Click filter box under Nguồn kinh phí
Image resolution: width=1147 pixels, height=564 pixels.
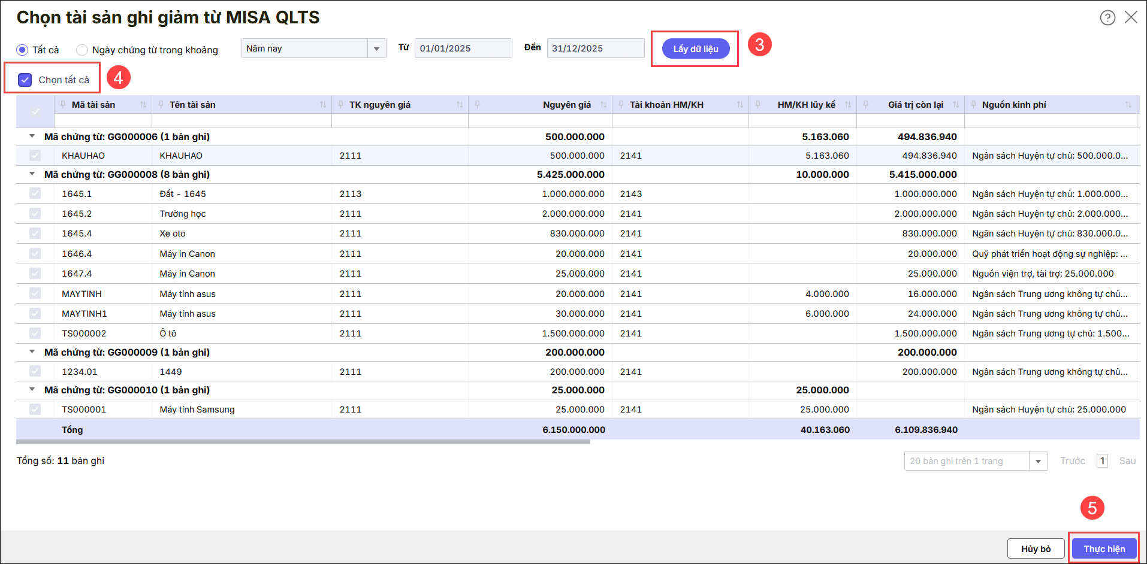click(x=1051, y=121)
